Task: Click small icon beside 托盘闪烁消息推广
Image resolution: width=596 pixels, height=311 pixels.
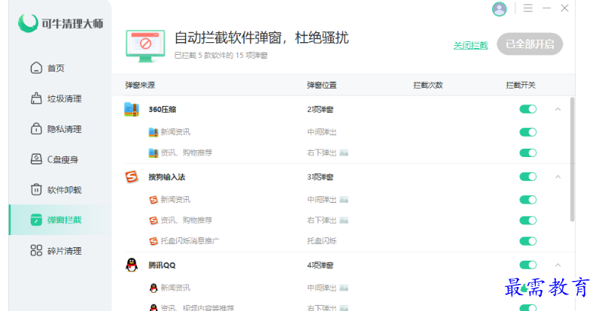Action: [154, 241]
